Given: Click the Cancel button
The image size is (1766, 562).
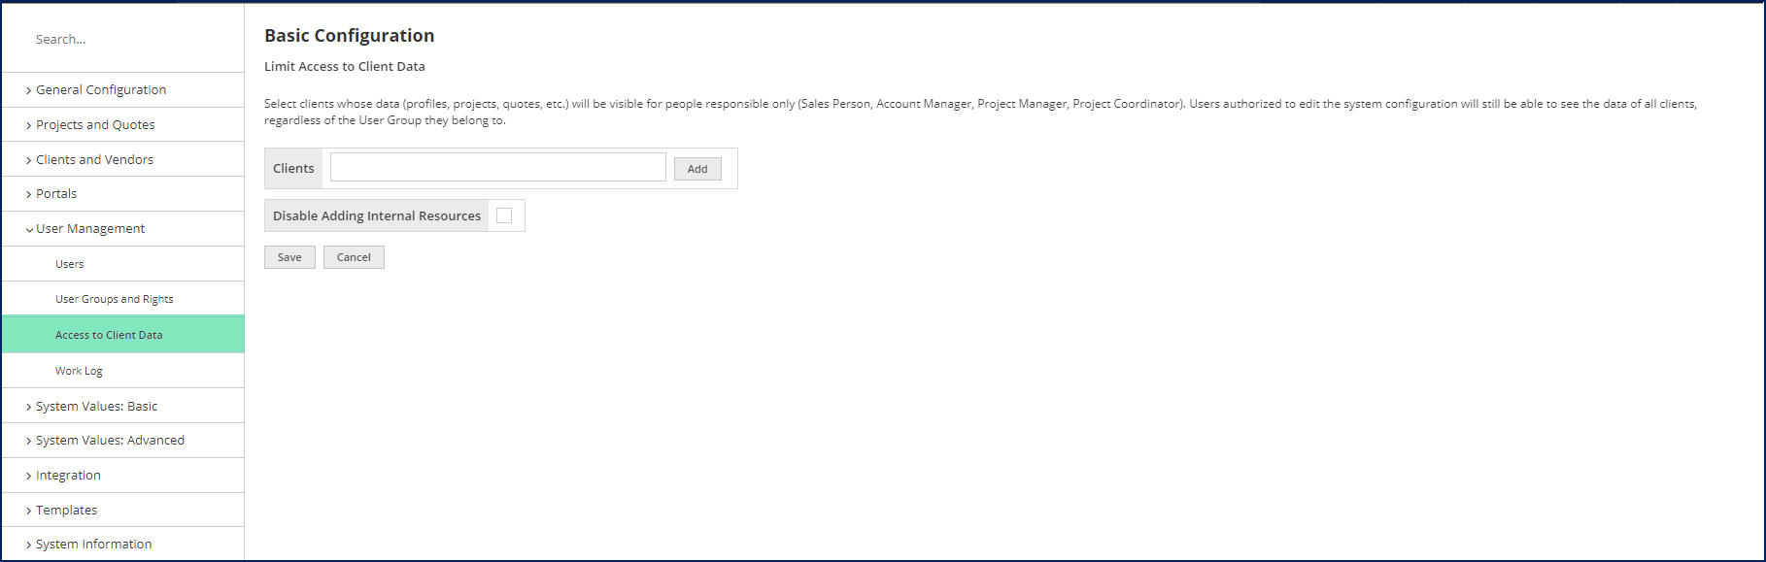Looking at the screenshot, I should pyautogui.click(x=354, y=257).
